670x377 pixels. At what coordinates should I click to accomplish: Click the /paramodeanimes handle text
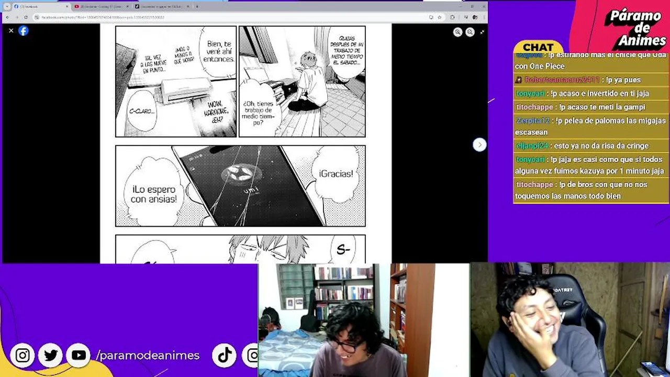(x=148, y=356)
